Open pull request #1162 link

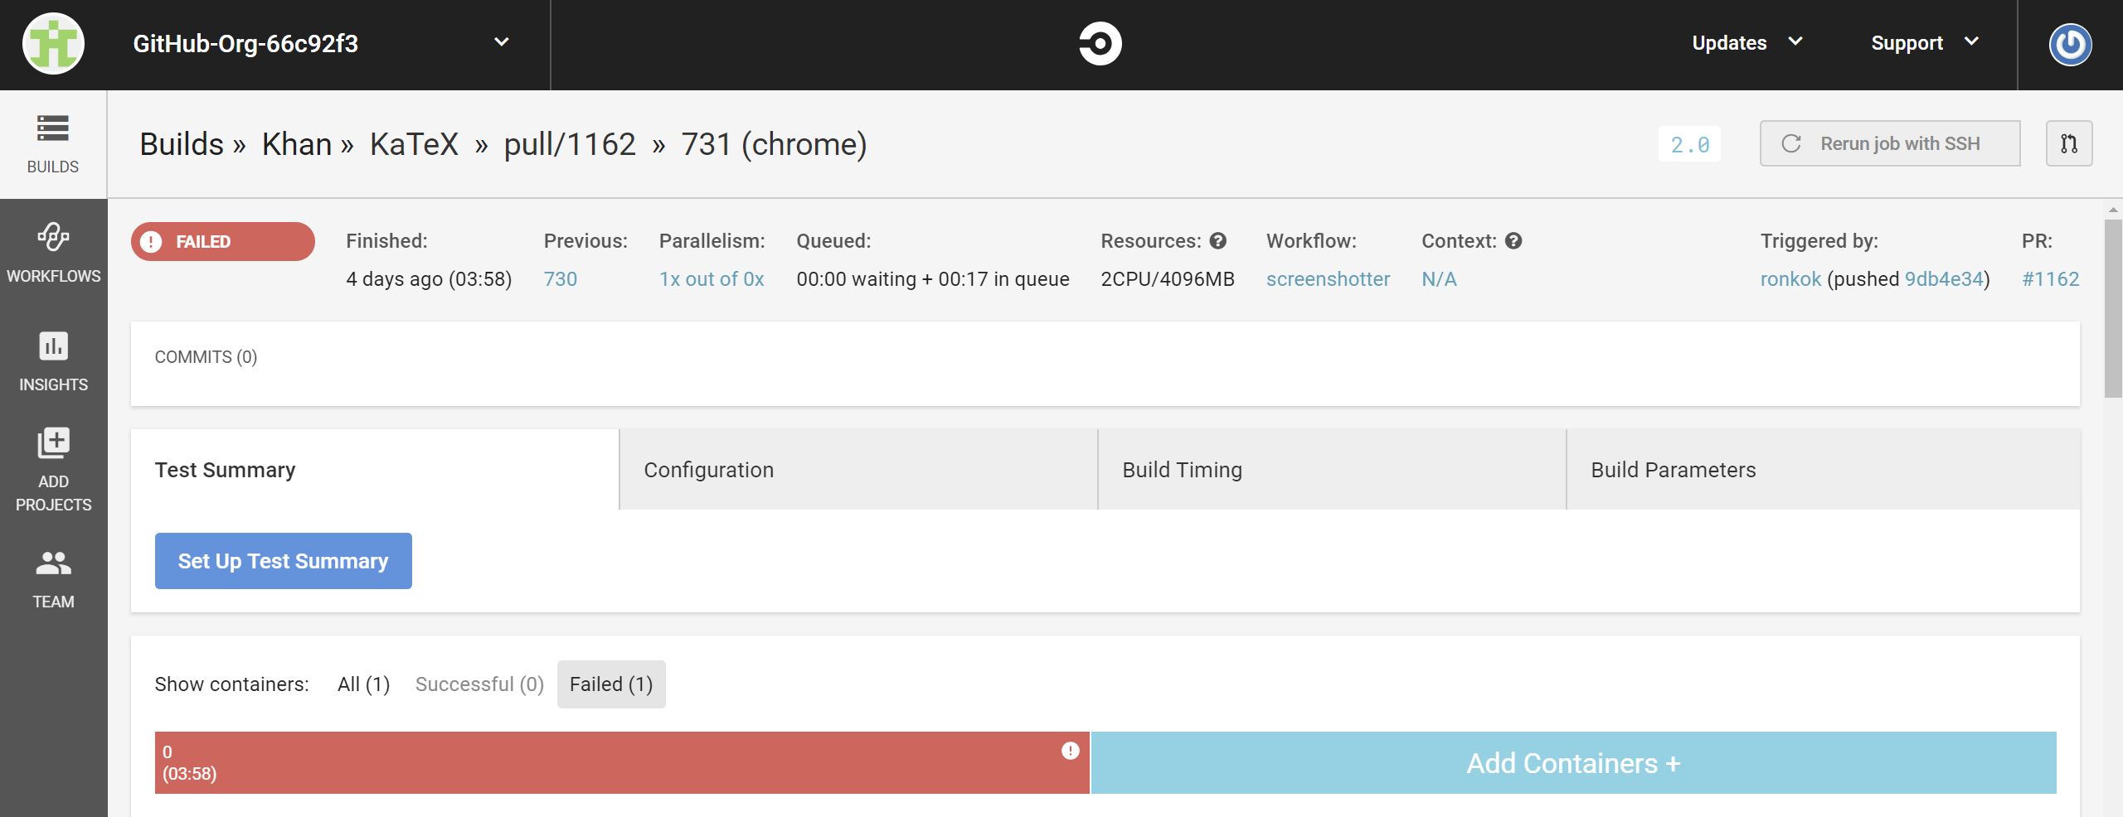2050,279
